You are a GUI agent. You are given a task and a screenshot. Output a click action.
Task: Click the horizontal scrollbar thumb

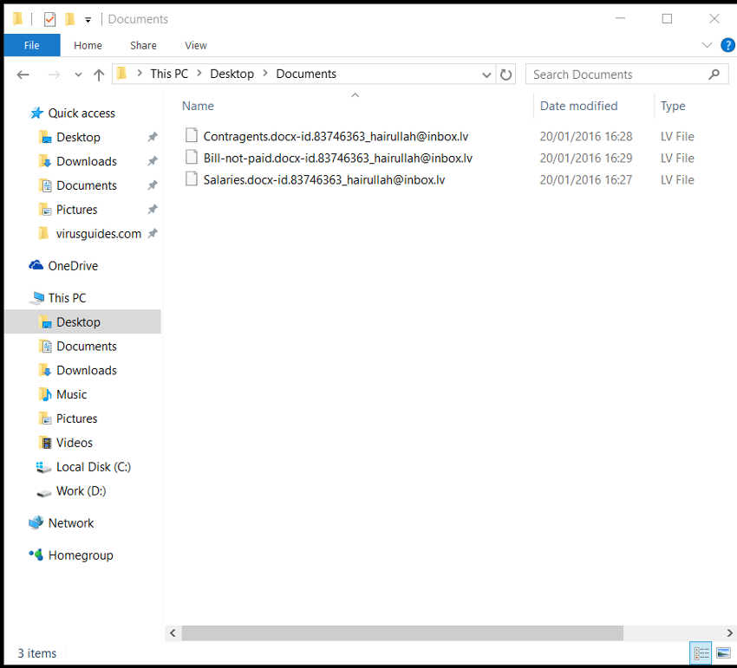402,632
